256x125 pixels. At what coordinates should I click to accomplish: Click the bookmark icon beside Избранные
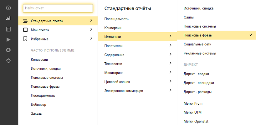pyautogui.click(x=25, y=39)
